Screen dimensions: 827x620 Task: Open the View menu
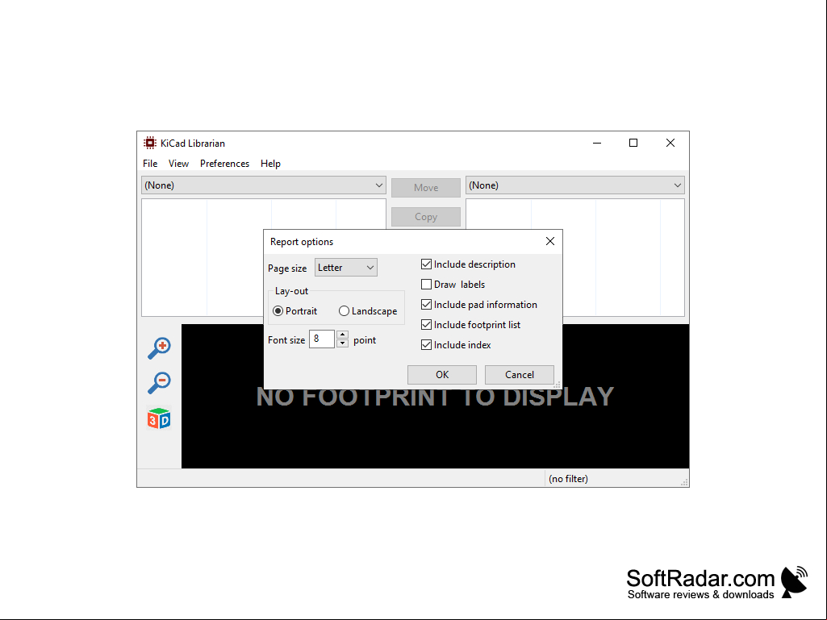pyautogui.click(x=178, y=164)
